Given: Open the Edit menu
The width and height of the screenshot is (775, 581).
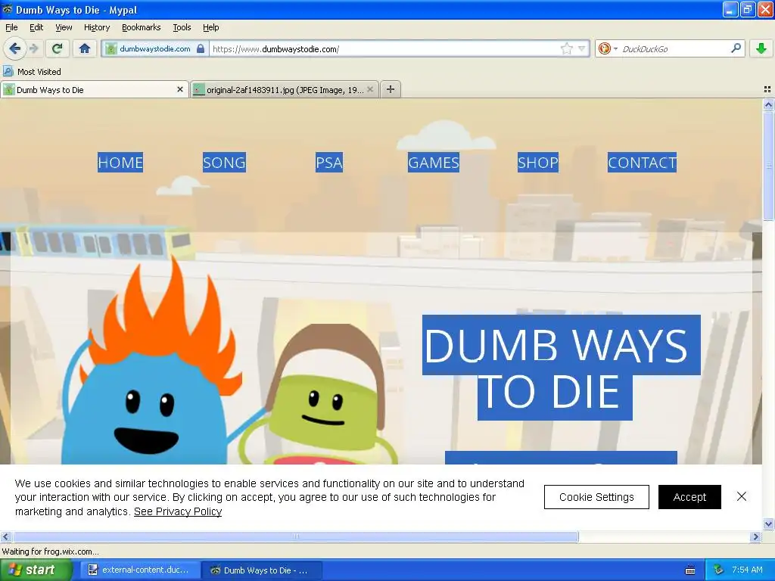Looking at the screenshot, I should pyautogui.click(x=36, y=27).
